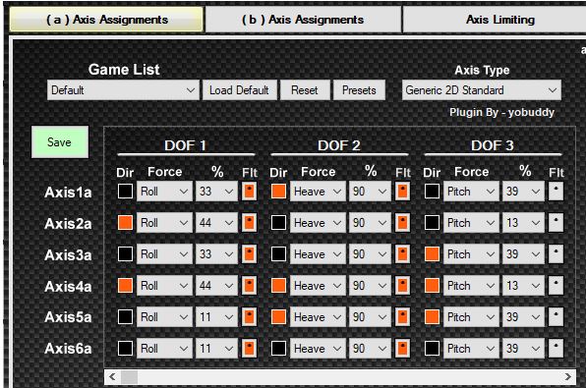Viewport: 586px width, 388px height.
Task: Open Axis3a DOF 2 percent dropdown showing 90
Action: tap(370, 254)
